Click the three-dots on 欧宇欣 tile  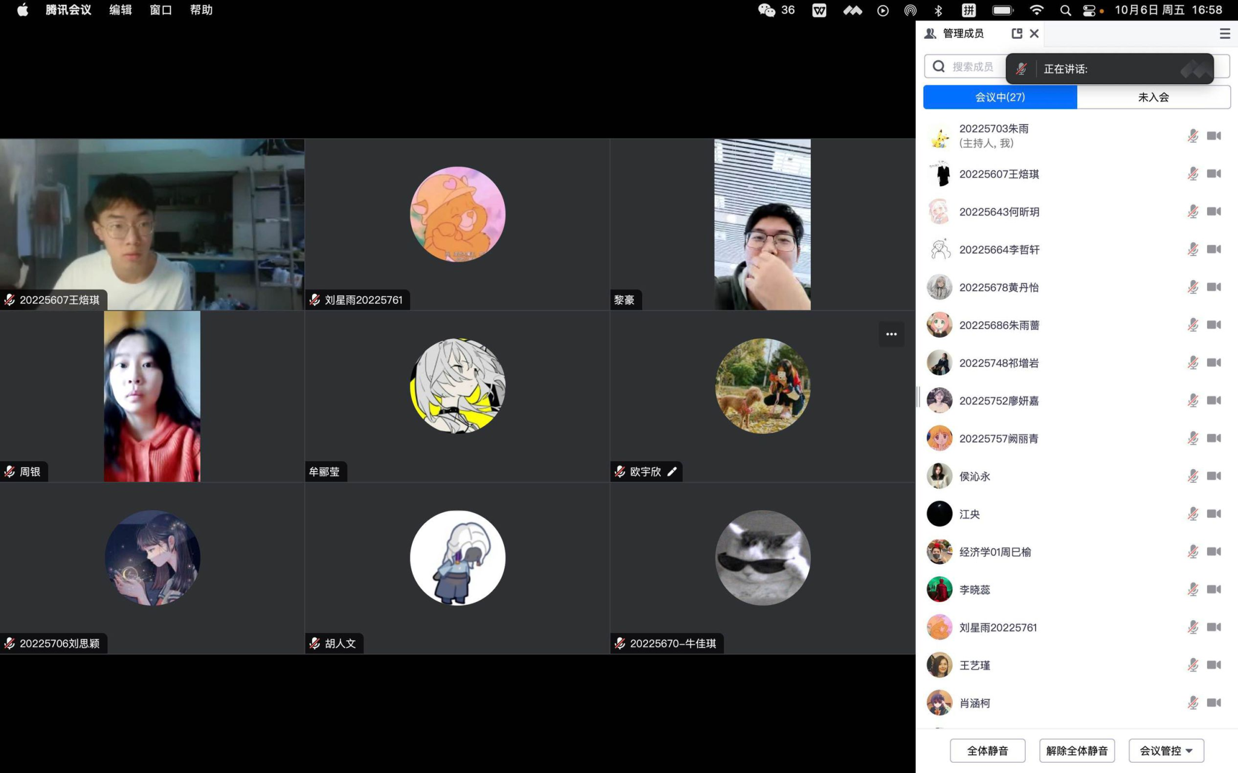tap(891, 334)
